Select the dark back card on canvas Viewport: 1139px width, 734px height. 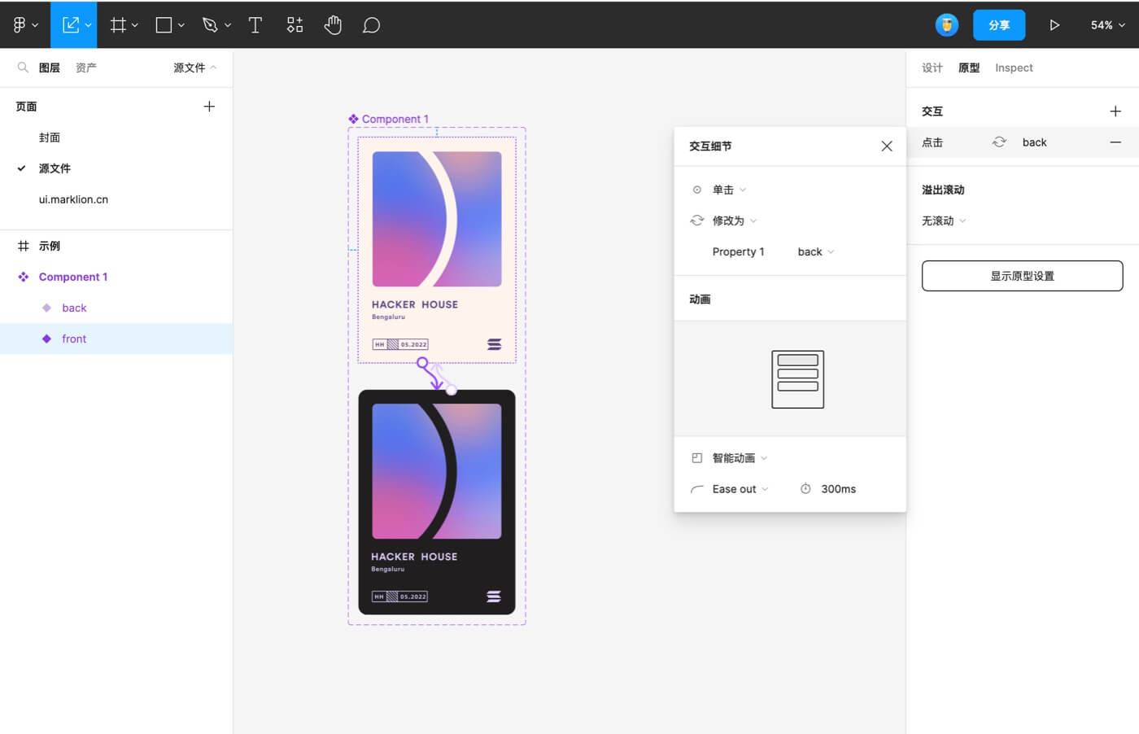click(x=437, y=502)
